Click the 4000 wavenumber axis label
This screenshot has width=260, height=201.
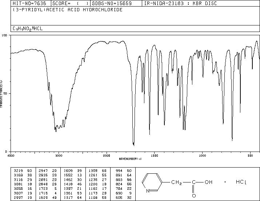(x=11, y=156)
